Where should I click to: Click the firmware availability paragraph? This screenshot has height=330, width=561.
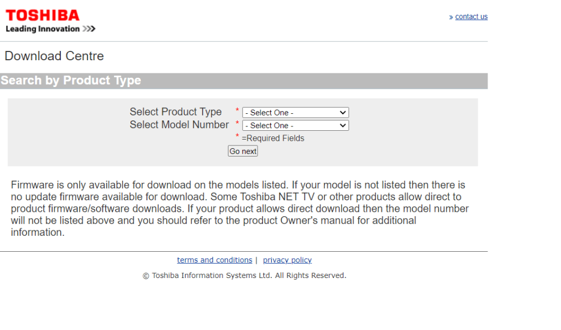pos(239,209)
